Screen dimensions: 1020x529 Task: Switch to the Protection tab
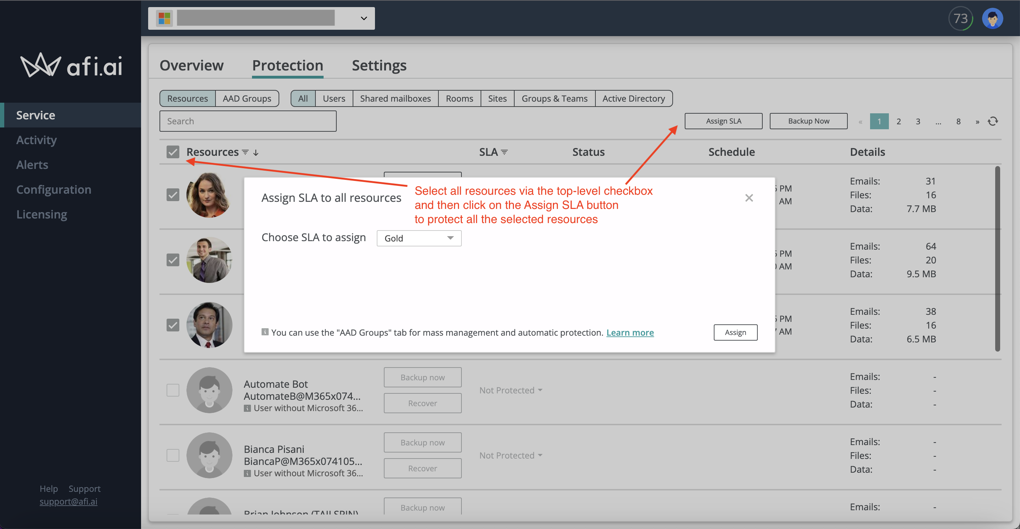288,65
